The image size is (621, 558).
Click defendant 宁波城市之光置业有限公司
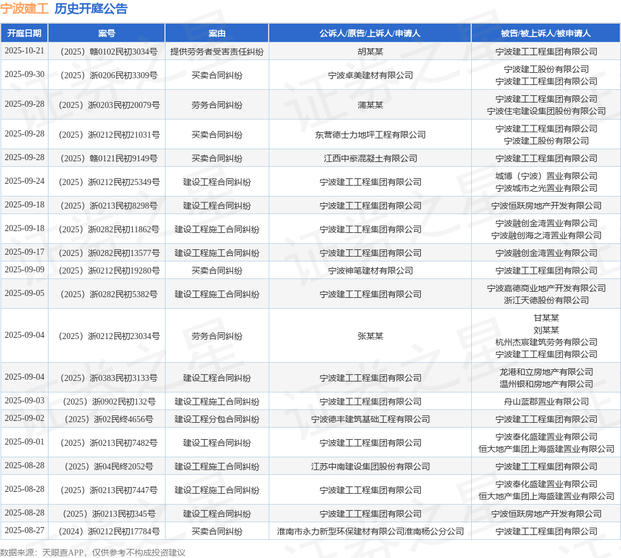[x=546, y=188]
